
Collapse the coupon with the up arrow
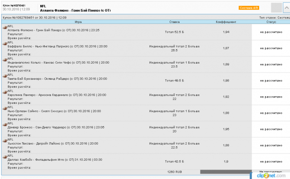[286, 8]
